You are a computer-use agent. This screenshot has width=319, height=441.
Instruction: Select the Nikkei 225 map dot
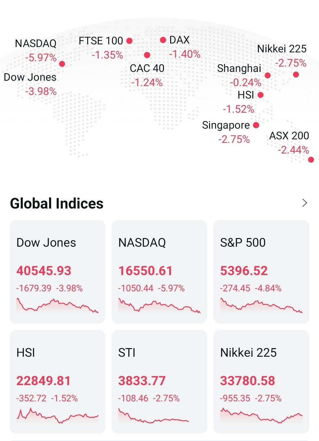(296, 75)
